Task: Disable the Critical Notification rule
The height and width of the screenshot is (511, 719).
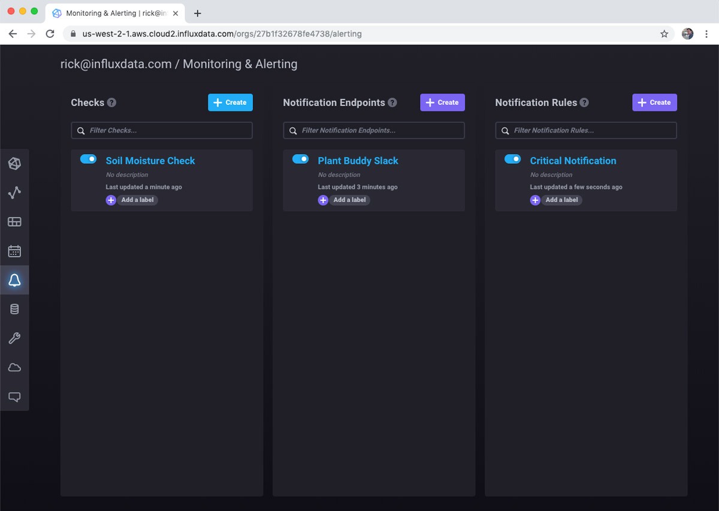Action: (512, 158)
